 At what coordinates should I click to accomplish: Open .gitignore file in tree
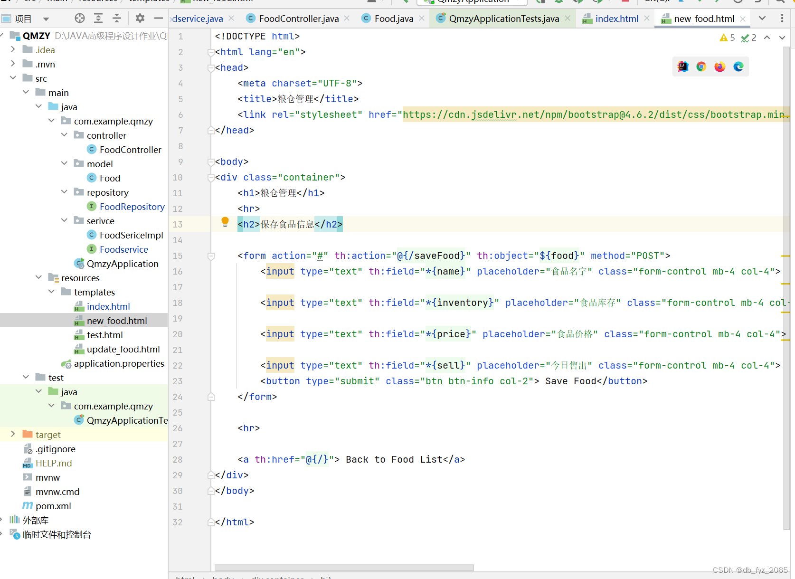[x=49, y=449]
